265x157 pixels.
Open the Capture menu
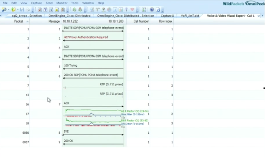(x=36, y=3)
